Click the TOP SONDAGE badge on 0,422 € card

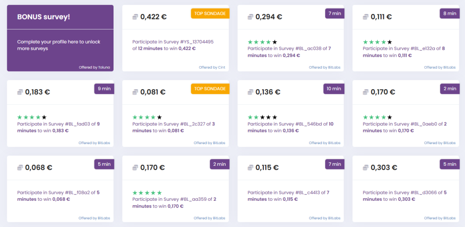210,14
